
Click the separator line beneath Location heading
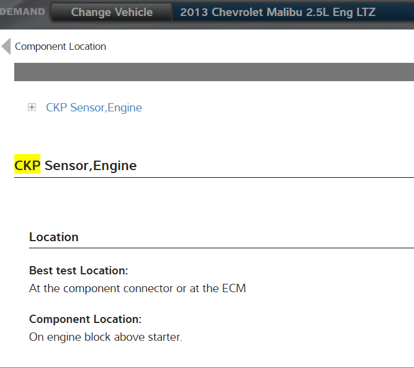pos(221,248)
